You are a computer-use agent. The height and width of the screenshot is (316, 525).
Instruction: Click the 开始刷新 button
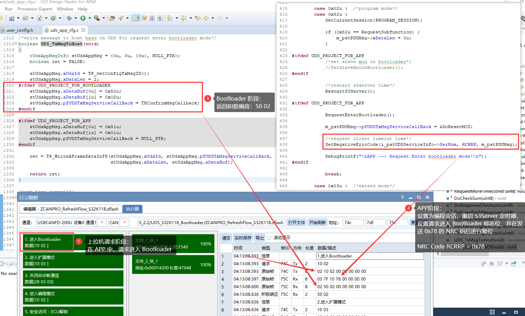click(317, 222)
